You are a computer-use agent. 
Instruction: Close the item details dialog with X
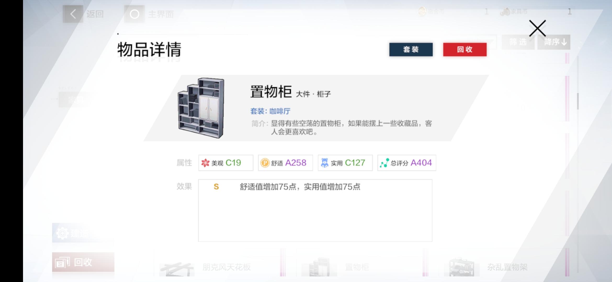click(537, 28)
